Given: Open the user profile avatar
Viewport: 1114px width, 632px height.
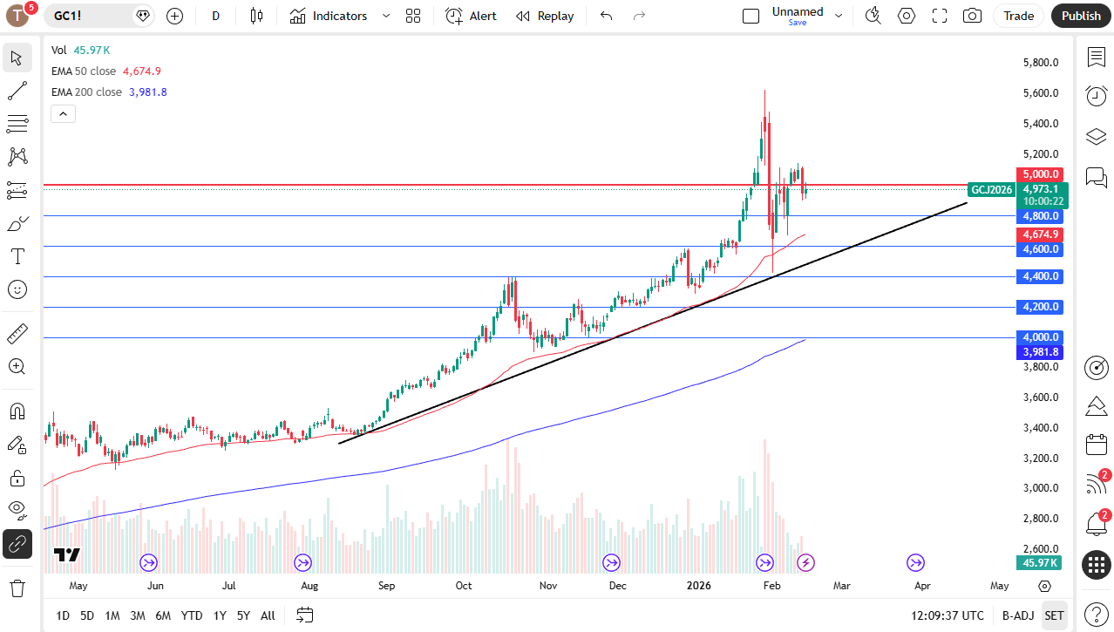Looking at the screenshot, I should (17, 16).
